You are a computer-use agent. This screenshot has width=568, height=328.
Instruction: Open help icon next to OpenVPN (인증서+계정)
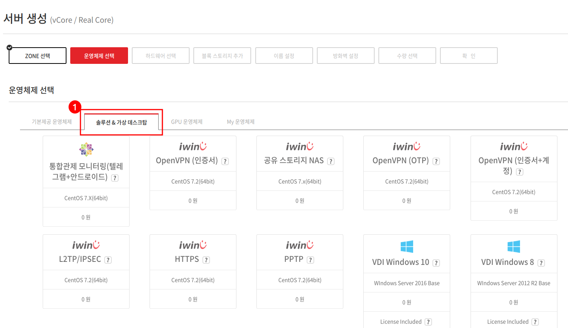pyautogui.click(x=520, y=172)
